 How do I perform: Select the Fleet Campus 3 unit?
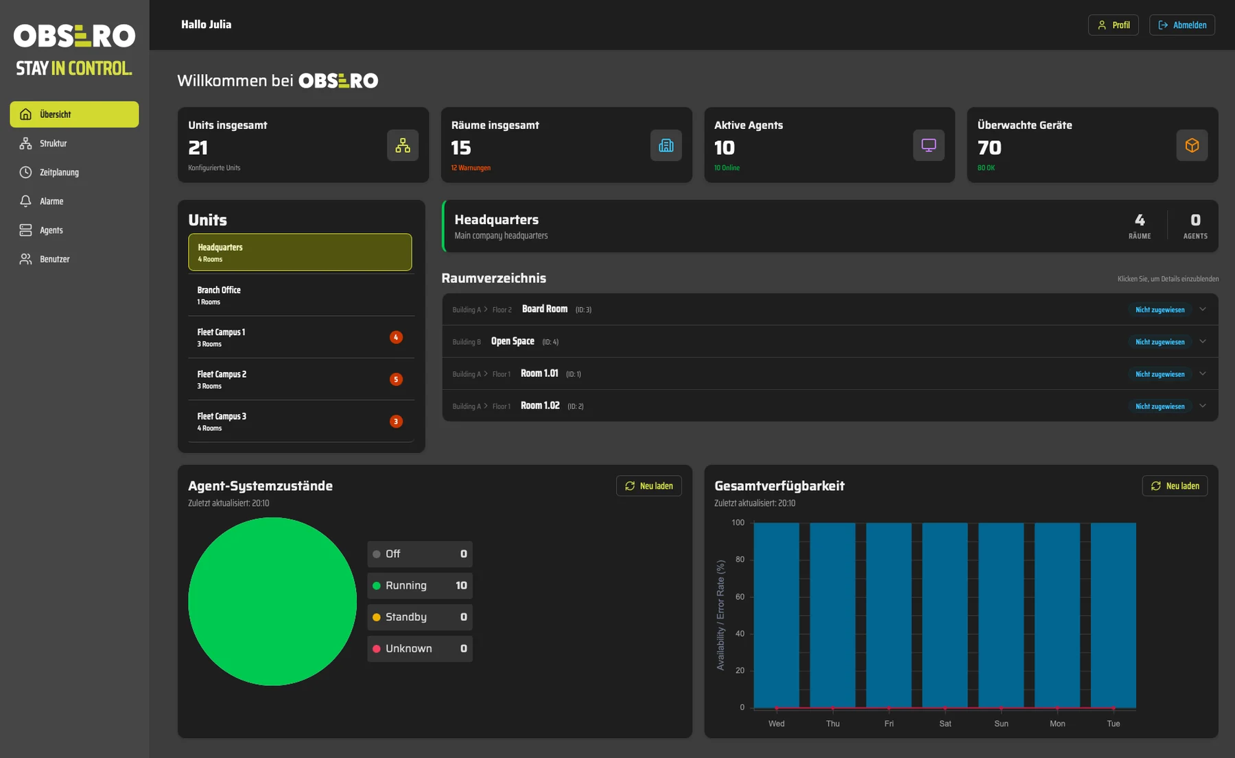[301, 421]
